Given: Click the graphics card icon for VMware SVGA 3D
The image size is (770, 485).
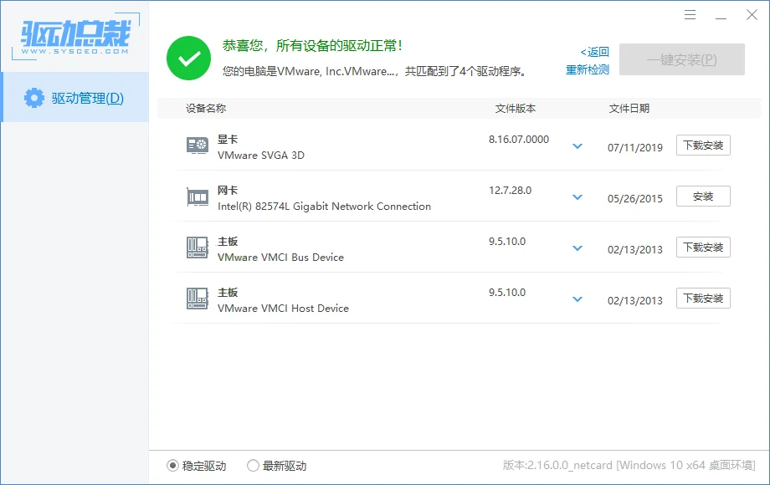Looking at the screenshot, I should (198, 145).
